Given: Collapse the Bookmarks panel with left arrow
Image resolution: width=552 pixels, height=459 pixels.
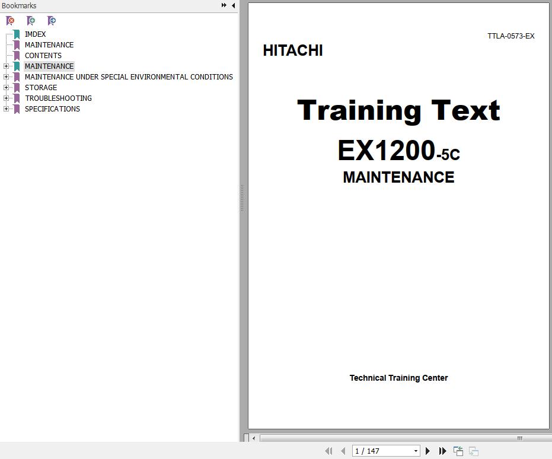Looking at the screenshot, I should [234, 5].
